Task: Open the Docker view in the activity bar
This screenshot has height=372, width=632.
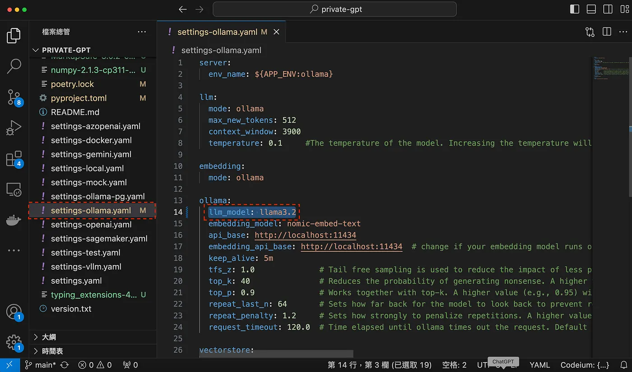Action: [14, 220]
